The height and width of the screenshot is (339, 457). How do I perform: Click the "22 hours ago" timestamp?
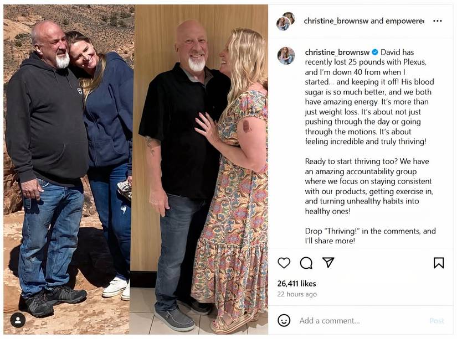(x=297, y=294)
